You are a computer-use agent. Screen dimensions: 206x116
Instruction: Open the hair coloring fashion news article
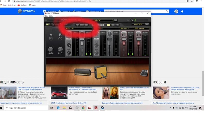pos(134,88)
